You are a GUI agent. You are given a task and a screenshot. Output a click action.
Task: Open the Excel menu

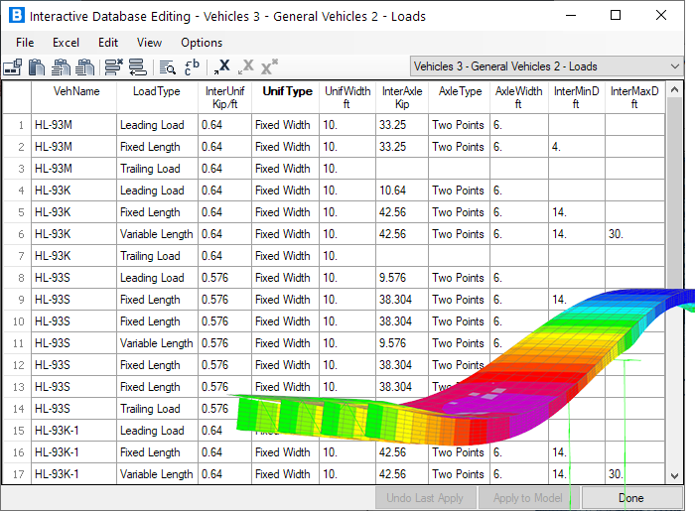point(67,43)
